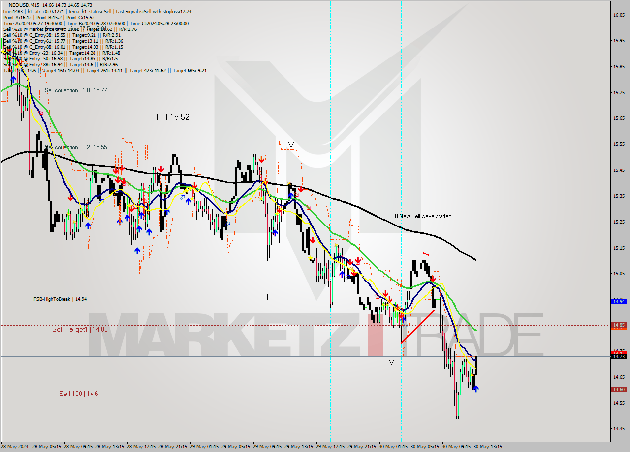Click the '28 May 2024' time axis label
630x452 pixels.
tap(15, 447)
